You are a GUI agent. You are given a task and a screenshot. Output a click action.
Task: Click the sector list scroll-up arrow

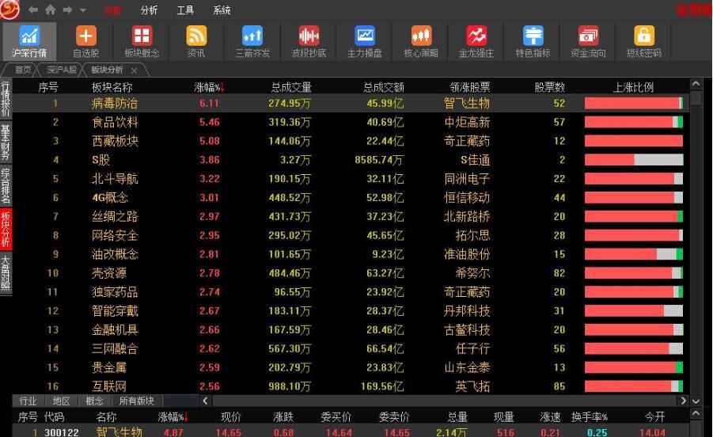(x=696, y=84)
